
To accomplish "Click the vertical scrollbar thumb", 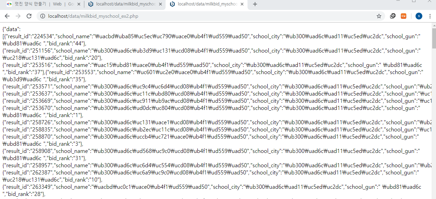I will coord(434,38).
